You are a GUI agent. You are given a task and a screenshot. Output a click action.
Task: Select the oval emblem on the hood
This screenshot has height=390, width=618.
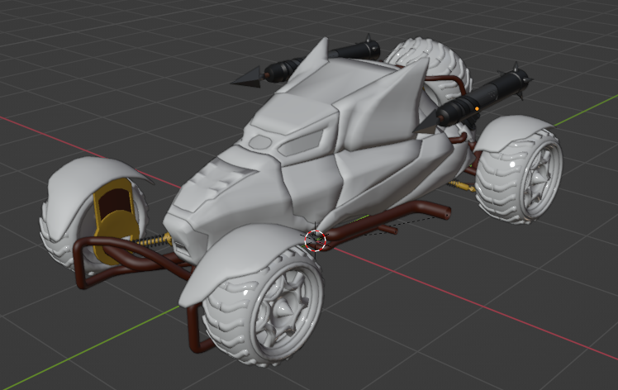pyautogui.click(x=260, y=142)
